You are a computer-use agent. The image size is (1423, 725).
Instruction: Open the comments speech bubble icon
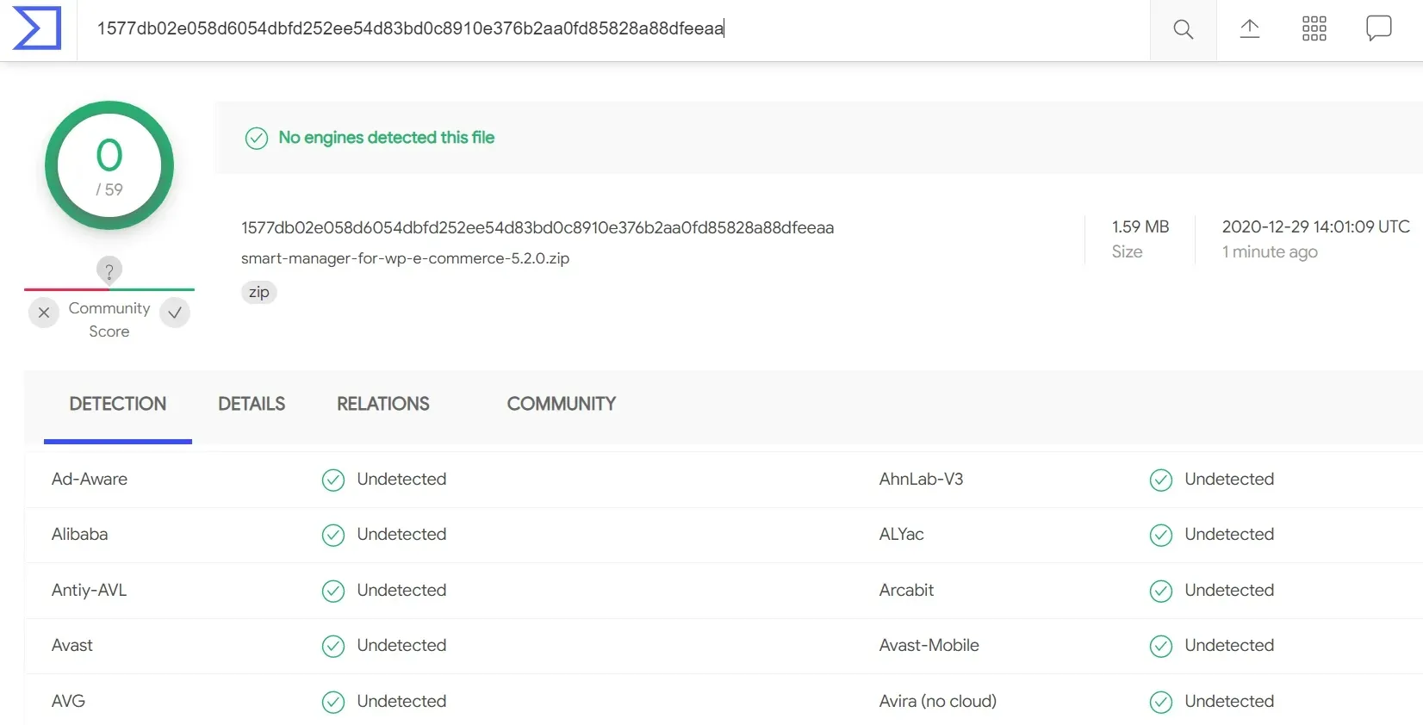(x=1379, y=28)
